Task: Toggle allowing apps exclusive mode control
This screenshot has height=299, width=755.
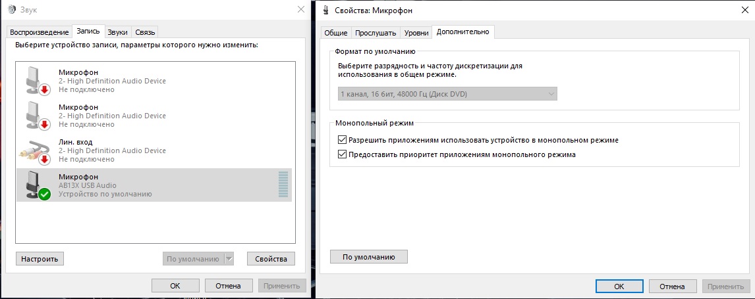Action: tap(342, 140)
